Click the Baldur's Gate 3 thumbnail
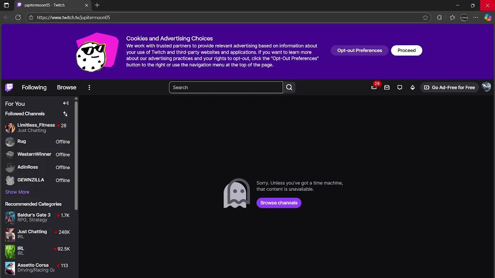This screenshot has height=278, width=495. point(10,217)
